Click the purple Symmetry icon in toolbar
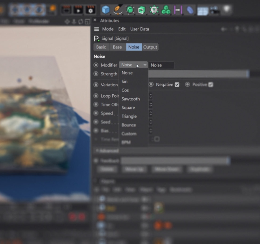260x244 pixels. [178, 10]
